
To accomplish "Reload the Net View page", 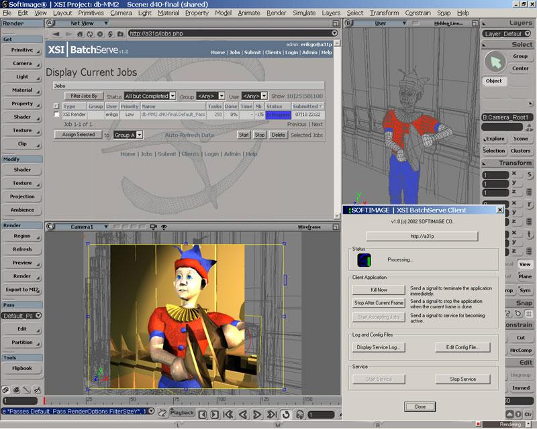I will point(90,34).
